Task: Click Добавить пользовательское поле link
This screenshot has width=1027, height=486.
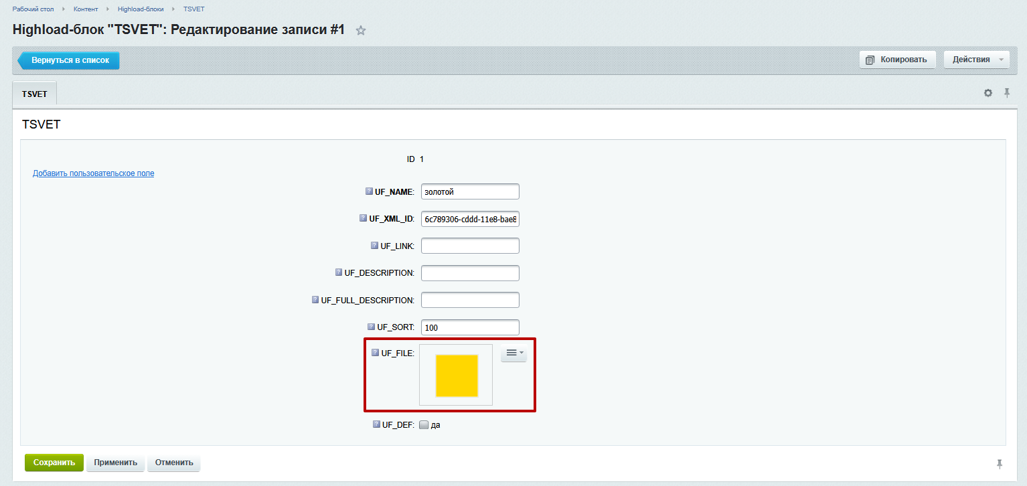Action: 93,173
